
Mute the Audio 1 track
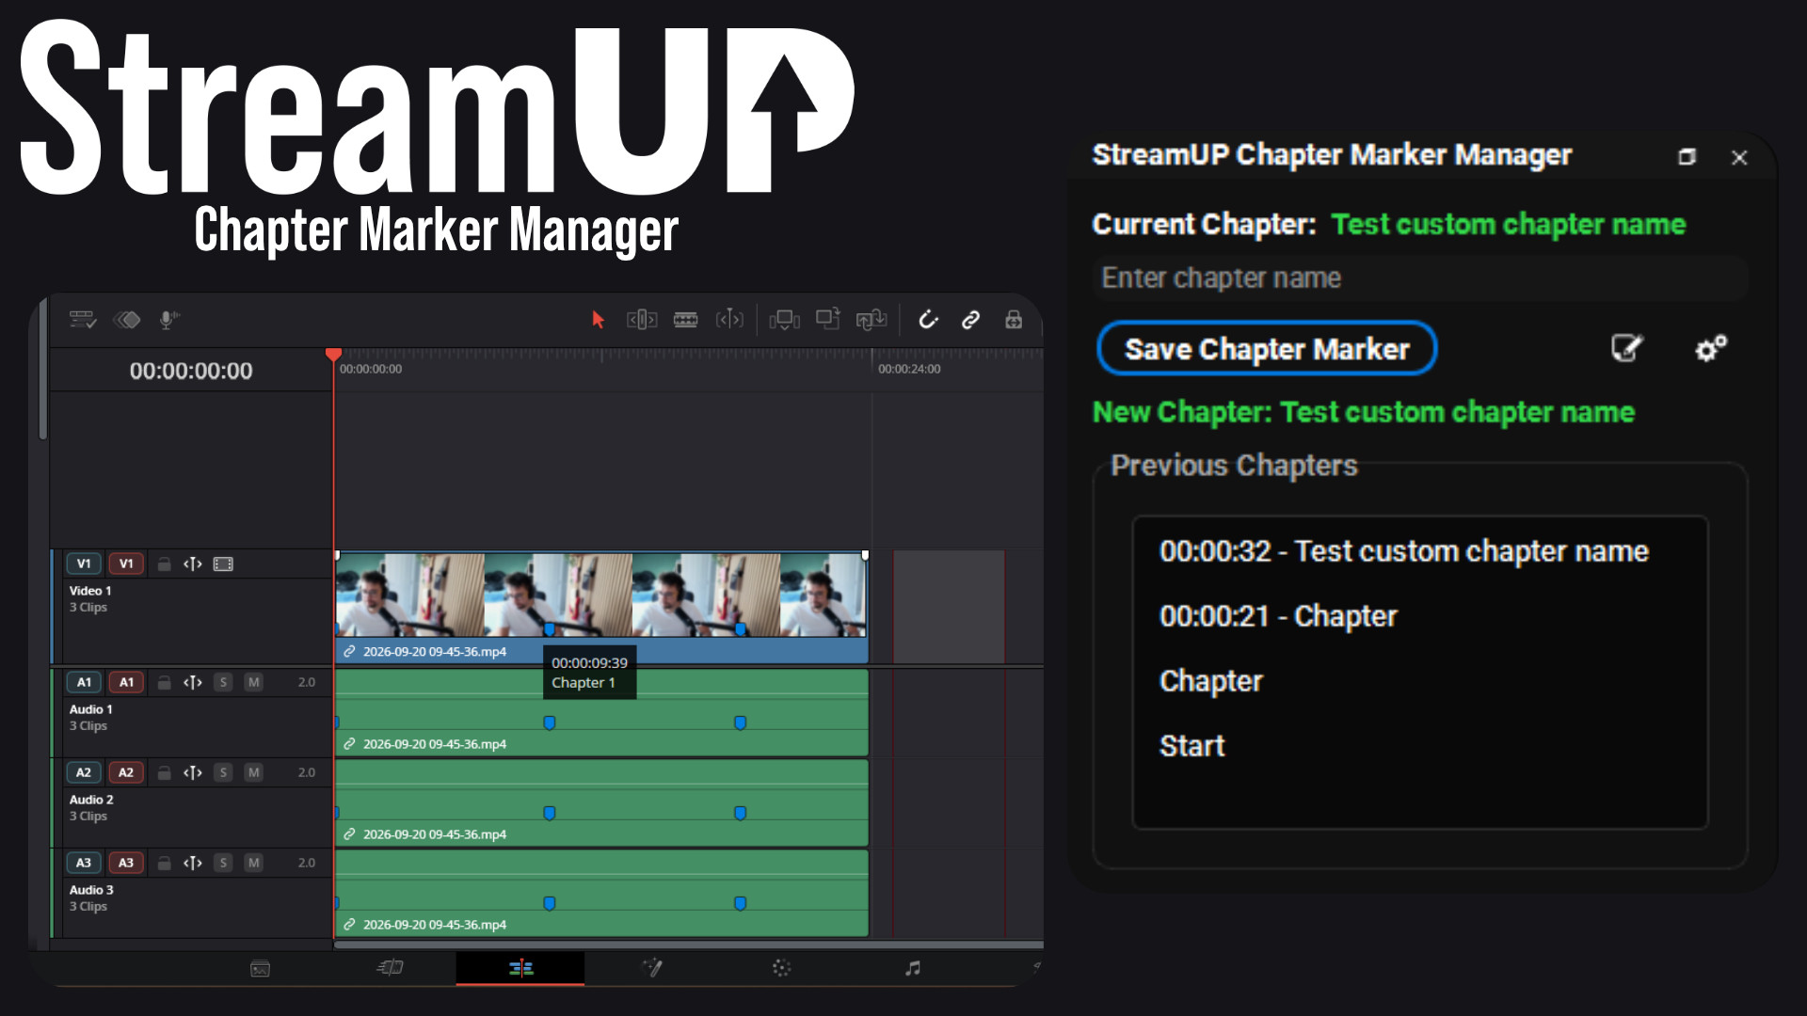[x=253, y=682]
